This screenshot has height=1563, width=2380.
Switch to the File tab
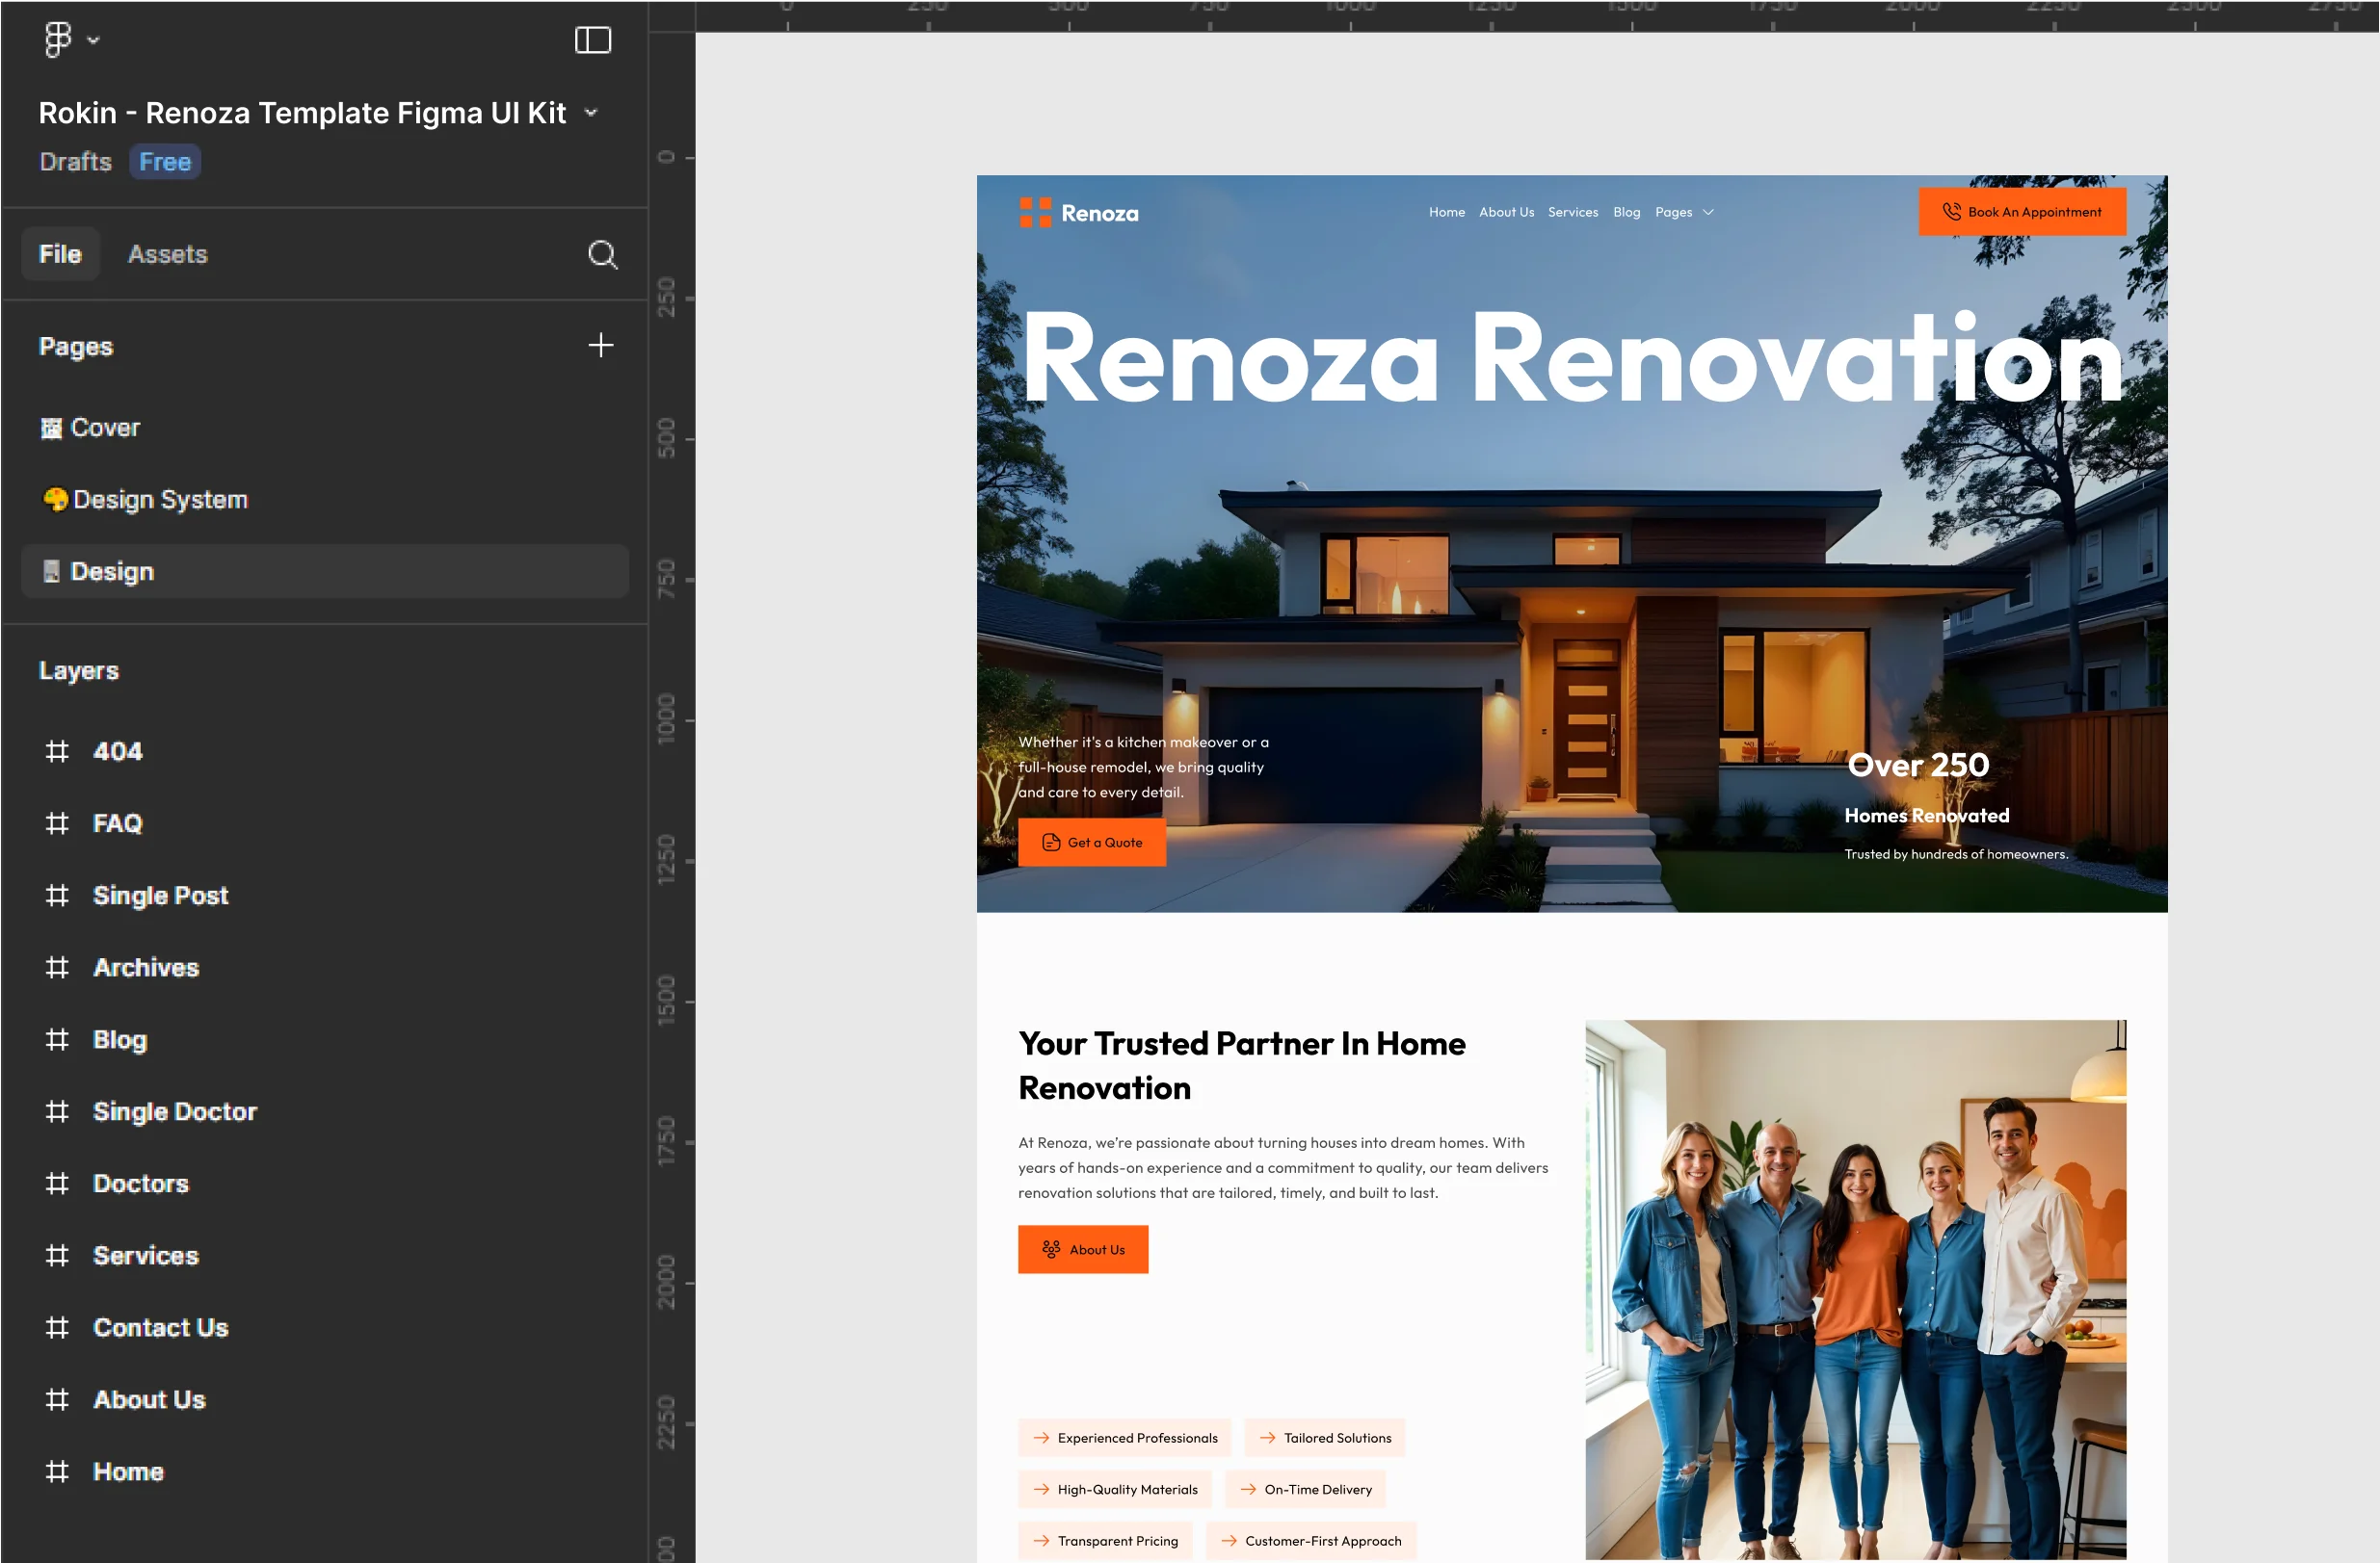[x=60, y=254]
